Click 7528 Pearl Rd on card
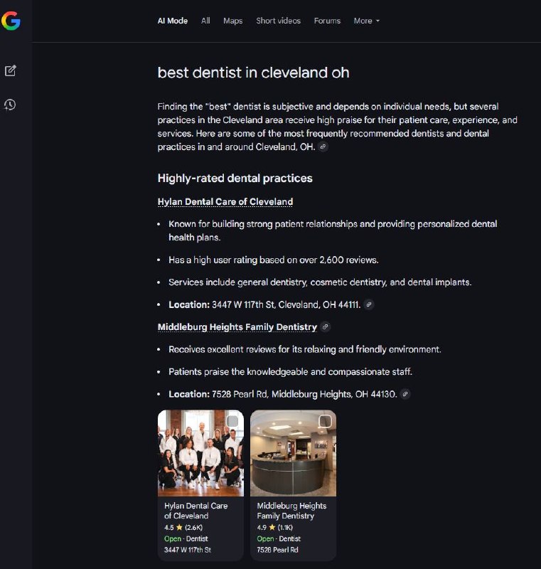 coord(277,550)
